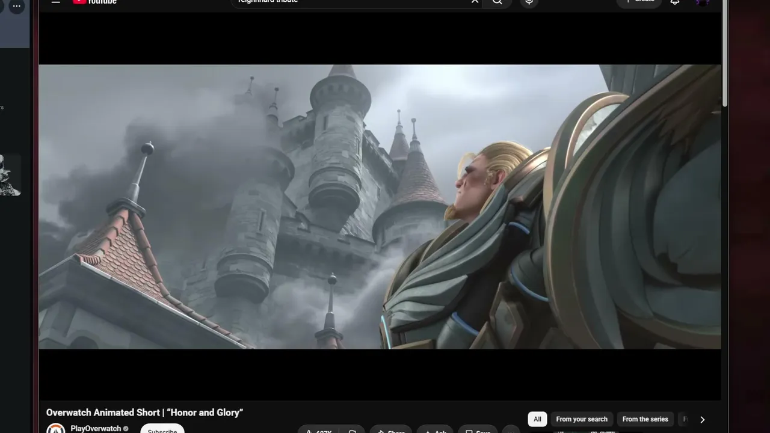Clear the search box with the X
The width and height of the screenshot is (770, 433).
[475, 2]
